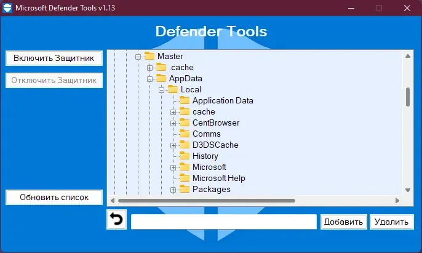Click Включить Защитник button

(54, 58)
